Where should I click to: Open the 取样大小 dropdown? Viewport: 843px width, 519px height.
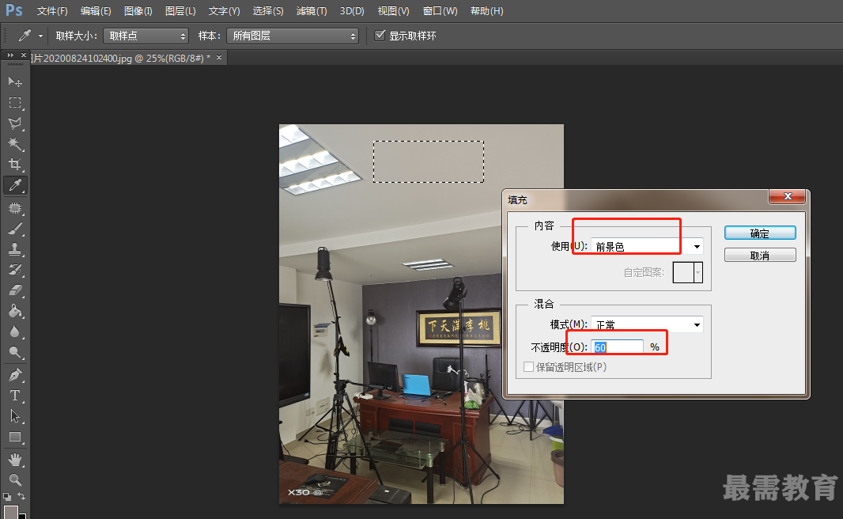click(146, 36)
